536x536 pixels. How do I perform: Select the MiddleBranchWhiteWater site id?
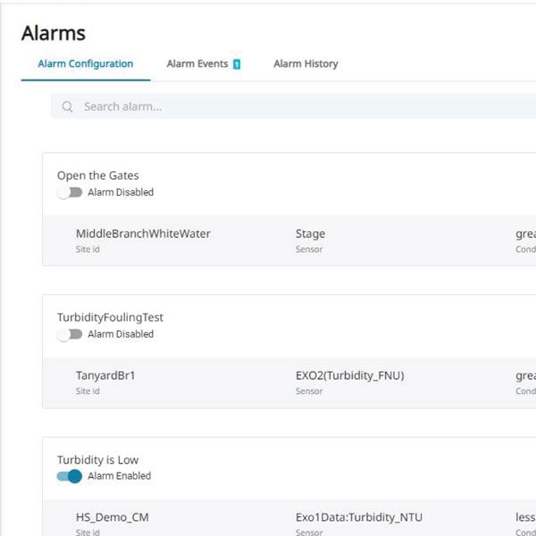point(143,234)
